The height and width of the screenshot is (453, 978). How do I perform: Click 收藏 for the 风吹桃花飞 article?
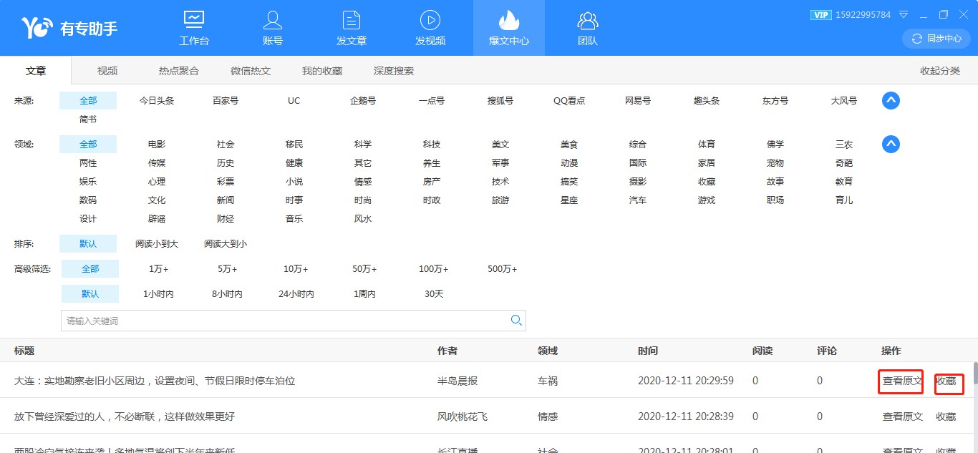pyautogui.click(x=946, y=417)
